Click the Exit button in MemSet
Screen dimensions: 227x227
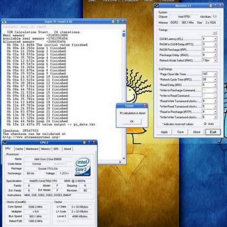pyautogui.click(x=213, y=132)
